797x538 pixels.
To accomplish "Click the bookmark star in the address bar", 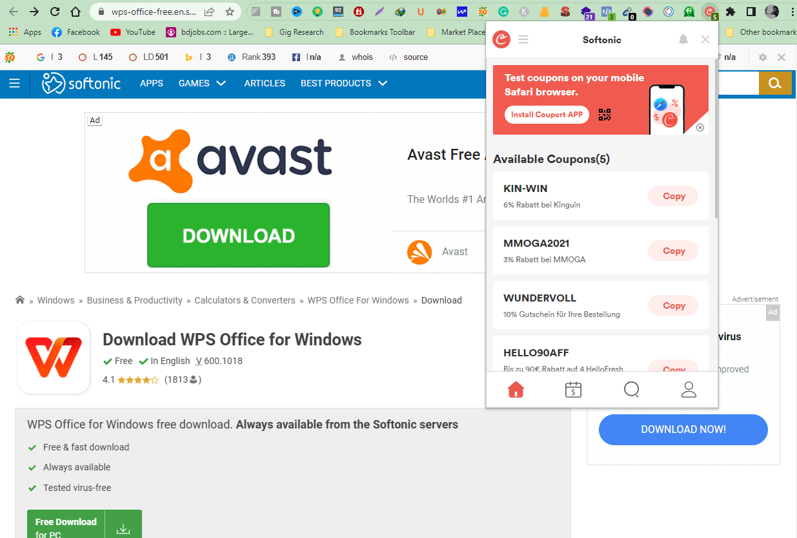I will [x=229, y=11].
